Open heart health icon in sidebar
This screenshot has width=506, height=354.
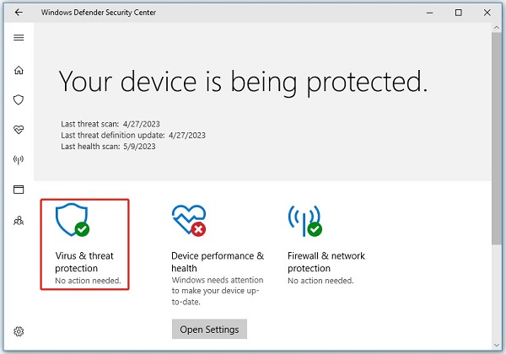[x=19, y=129]
